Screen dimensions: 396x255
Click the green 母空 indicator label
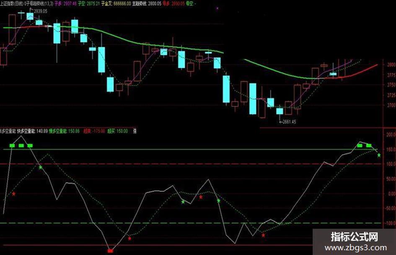(x=189, y=4)
